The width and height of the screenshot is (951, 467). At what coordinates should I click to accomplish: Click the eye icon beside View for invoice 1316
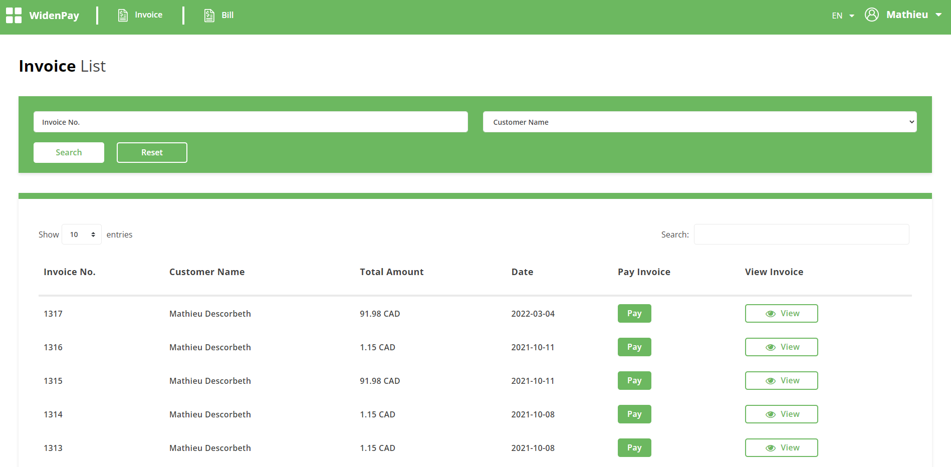[770, 347]
